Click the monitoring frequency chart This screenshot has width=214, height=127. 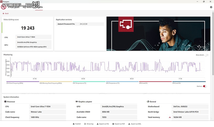tap(107, 67)
